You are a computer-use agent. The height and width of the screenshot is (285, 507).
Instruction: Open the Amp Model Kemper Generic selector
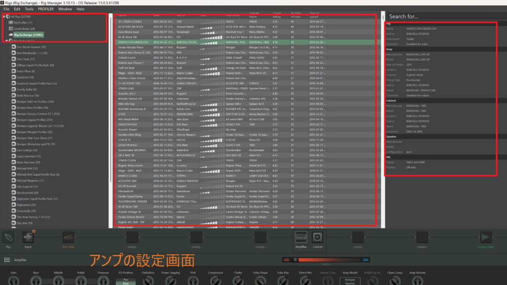(350, 281)
